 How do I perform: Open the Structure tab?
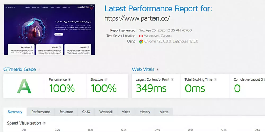tap(66, 112)
